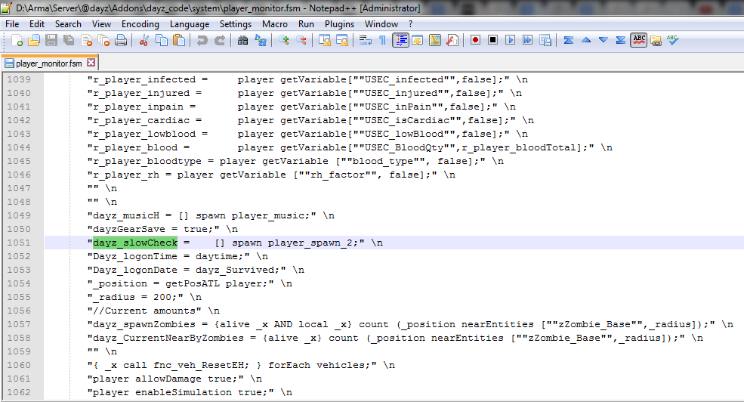Click the function list icon
This screenshot has height=402, width=744.
452,41
